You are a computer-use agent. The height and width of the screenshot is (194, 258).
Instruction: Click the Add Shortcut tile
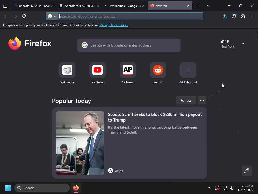[188, 73]
